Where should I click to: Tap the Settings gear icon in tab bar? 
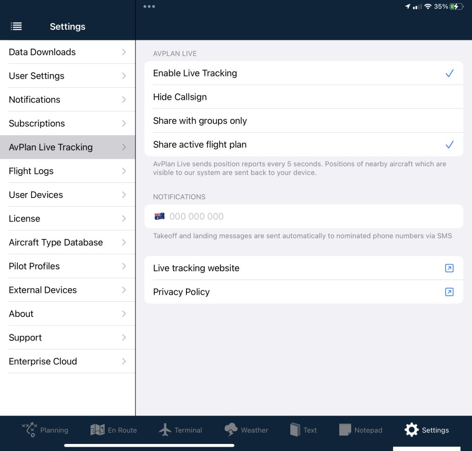tap(412, 430)
